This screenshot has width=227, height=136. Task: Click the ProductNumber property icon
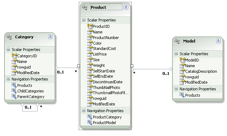pyautogui.click(x=90, y=38)
